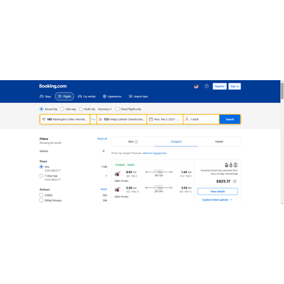Switch to the Fastest sort tab

point(219,141)
